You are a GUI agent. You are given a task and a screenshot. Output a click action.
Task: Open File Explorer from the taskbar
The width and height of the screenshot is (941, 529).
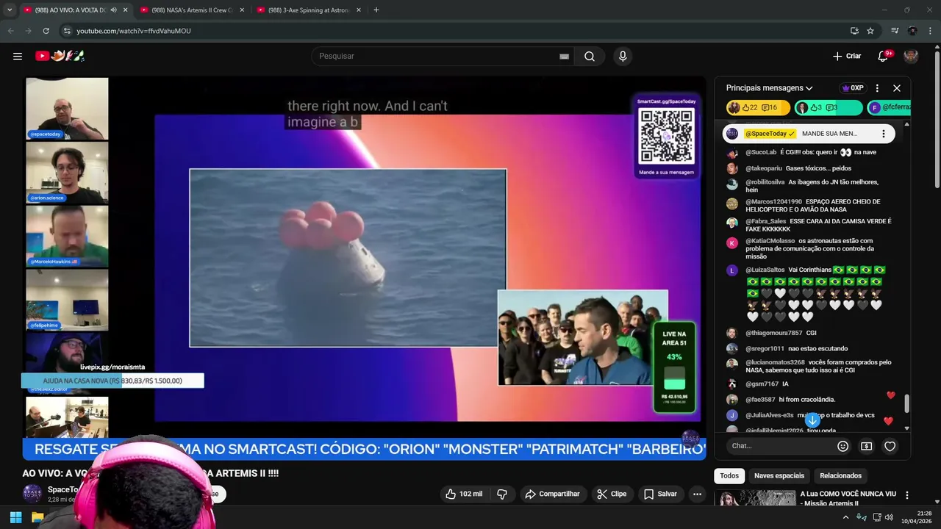click(x=37, y=517)
